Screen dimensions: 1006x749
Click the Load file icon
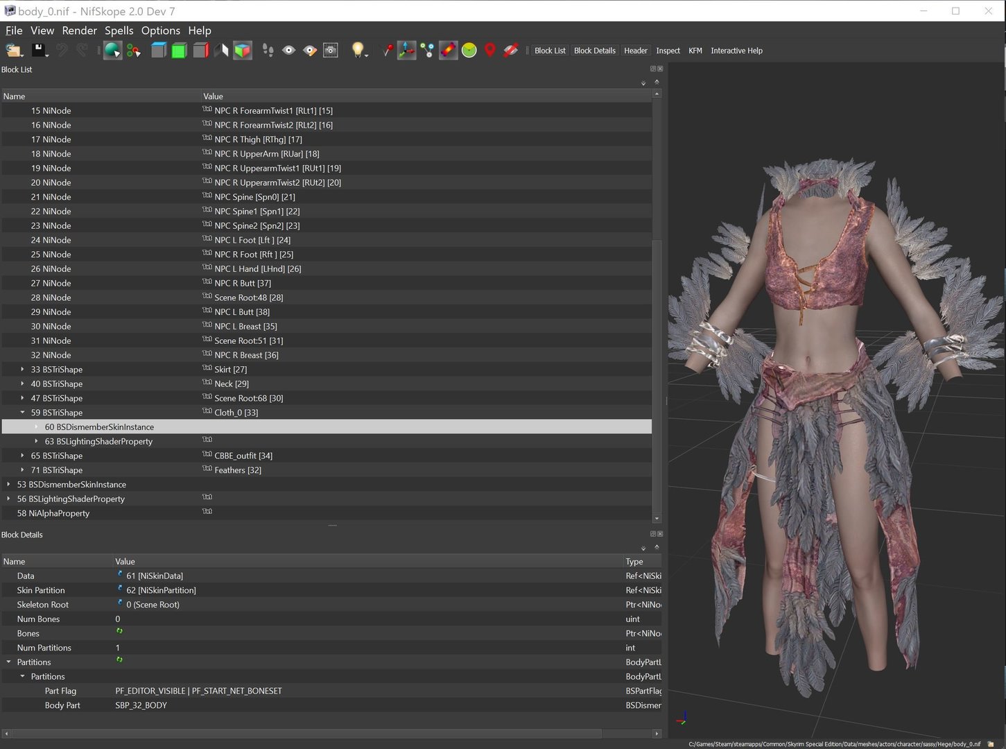(14, 50)
